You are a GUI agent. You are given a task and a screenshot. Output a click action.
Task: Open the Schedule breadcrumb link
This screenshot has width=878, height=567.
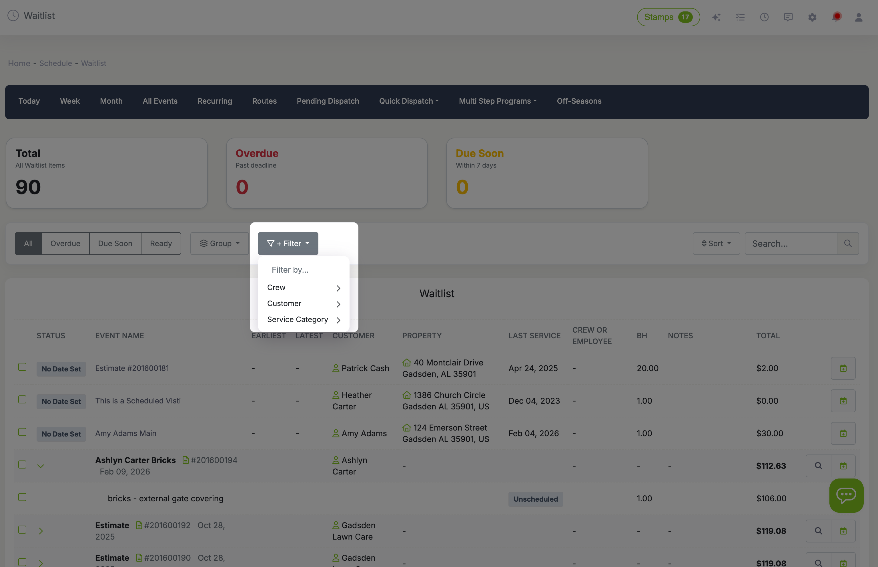click(x=55, y=63)
